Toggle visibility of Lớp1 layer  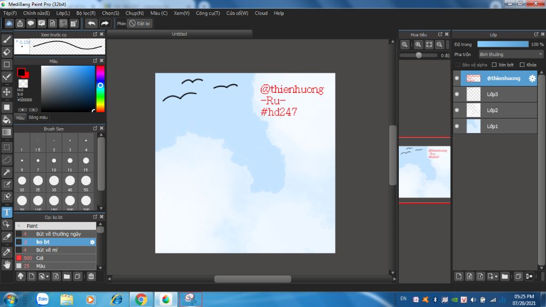(457, 127)
